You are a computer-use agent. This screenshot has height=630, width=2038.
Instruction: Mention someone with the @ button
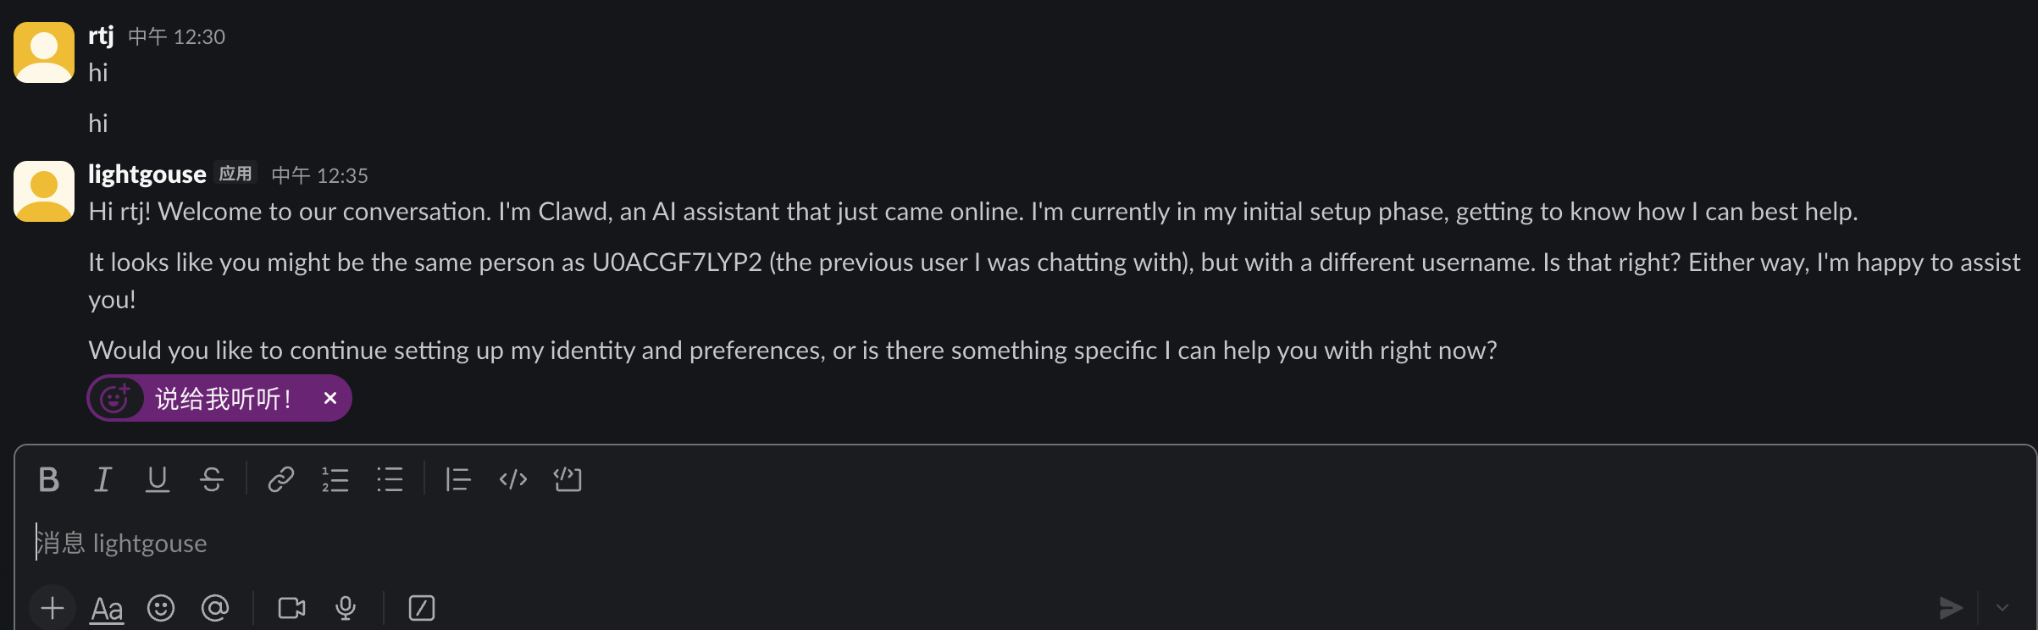point(215,608)
